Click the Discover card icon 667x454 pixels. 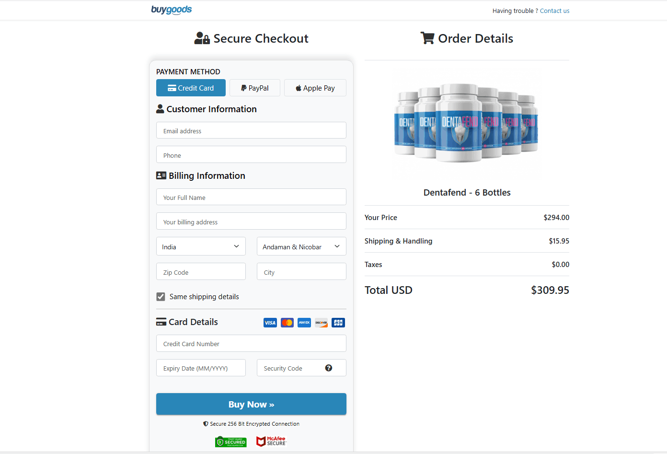coord(321,323)
